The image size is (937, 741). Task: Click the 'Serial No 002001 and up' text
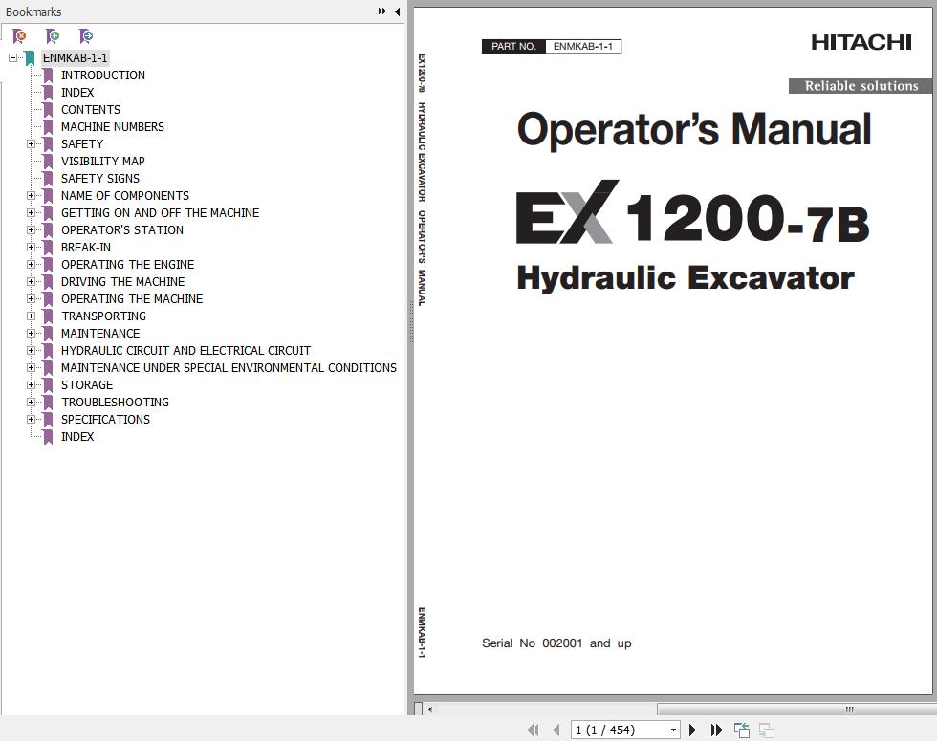coord(556,643)
